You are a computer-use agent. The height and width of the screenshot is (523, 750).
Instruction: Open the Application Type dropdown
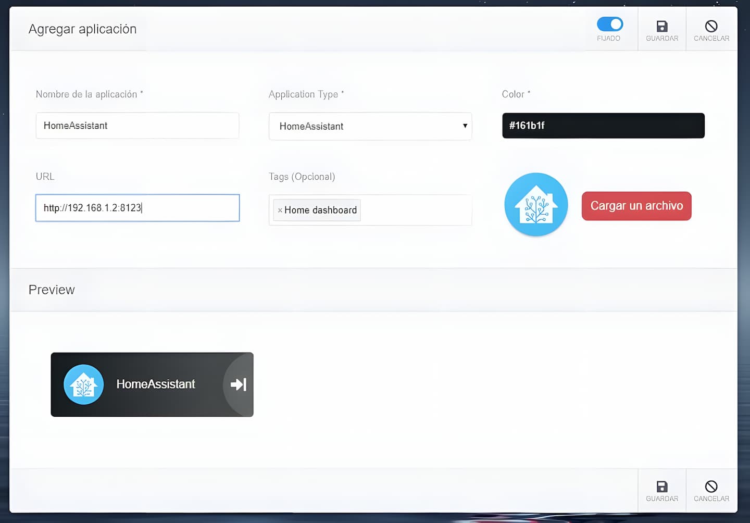point(370,126)
